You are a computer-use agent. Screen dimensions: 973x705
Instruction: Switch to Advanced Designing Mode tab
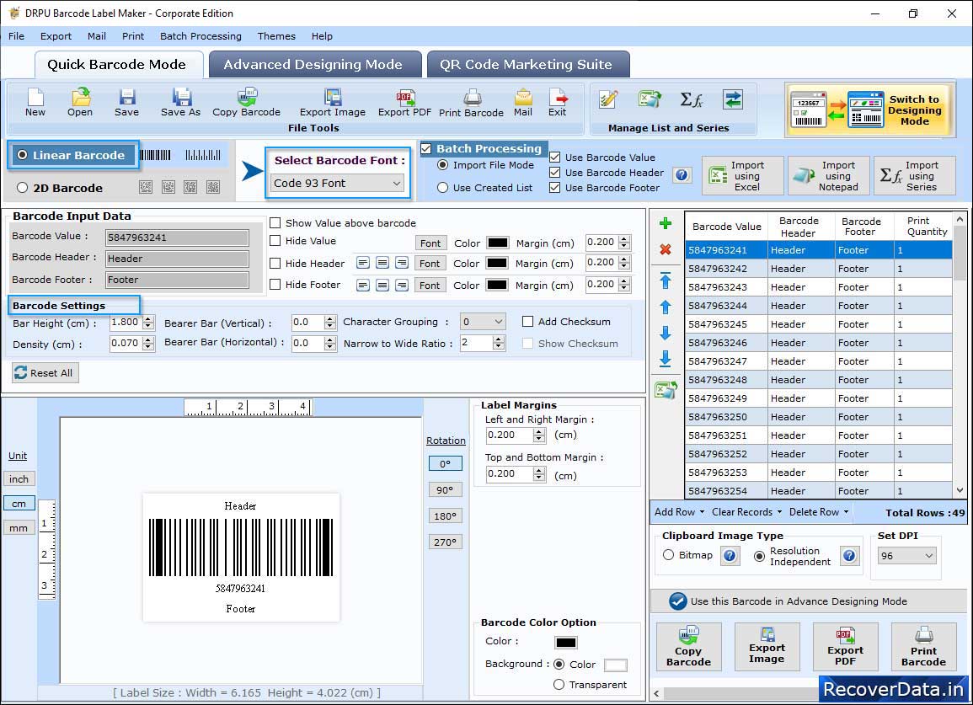pyautogui.click(x=315, y=65)
